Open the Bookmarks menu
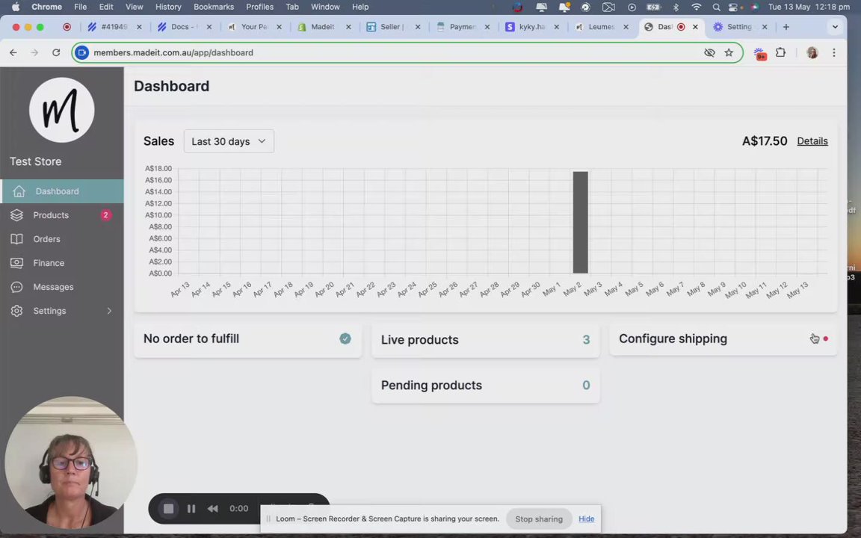861x538 pixels. pyautogui.click(x=214, y=7)
